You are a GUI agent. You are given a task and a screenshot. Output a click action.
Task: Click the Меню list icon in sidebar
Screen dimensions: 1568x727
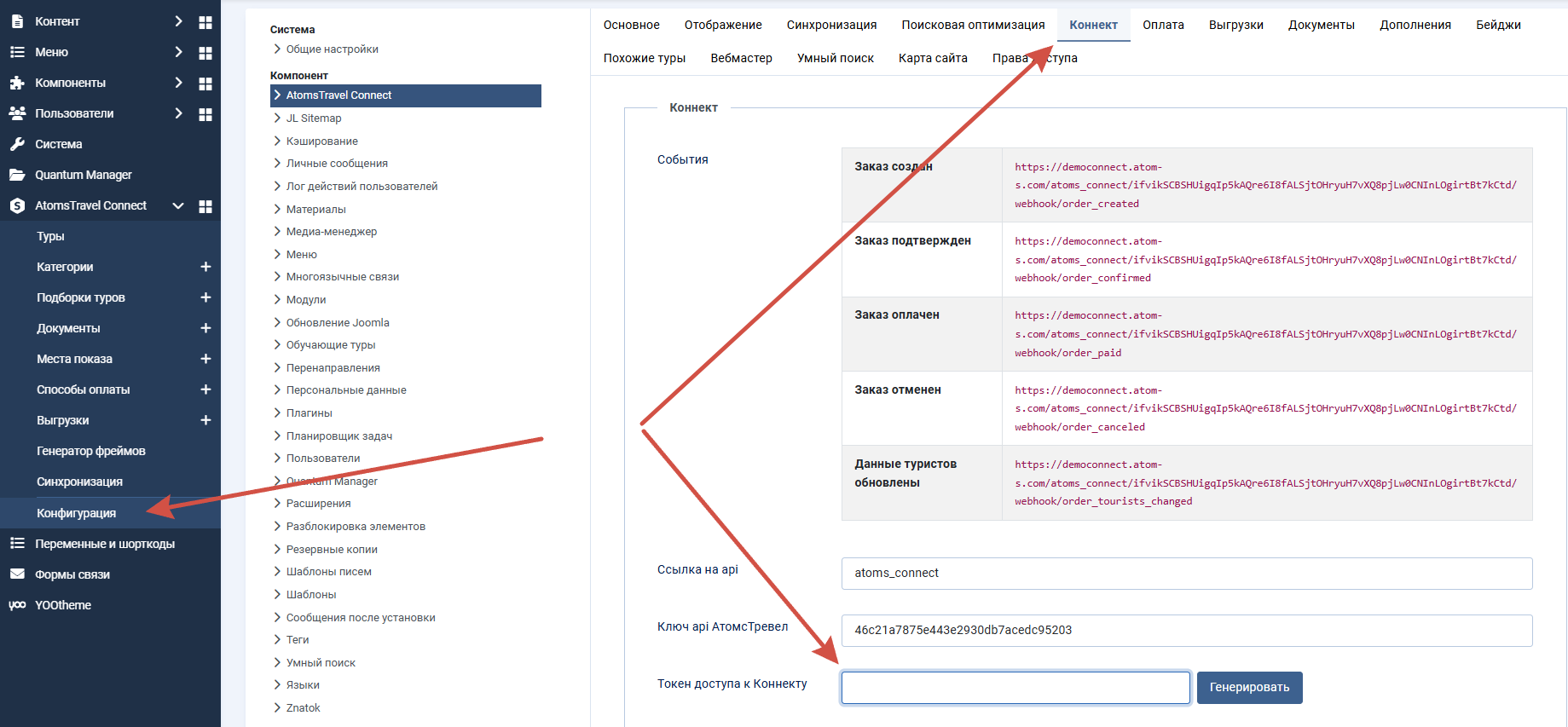tap(17, 52)
